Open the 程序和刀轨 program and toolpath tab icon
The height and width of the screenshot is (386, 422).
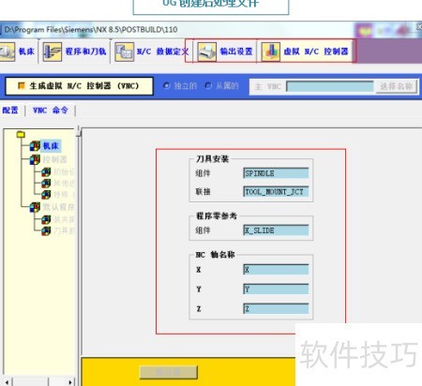coord(52,52)
